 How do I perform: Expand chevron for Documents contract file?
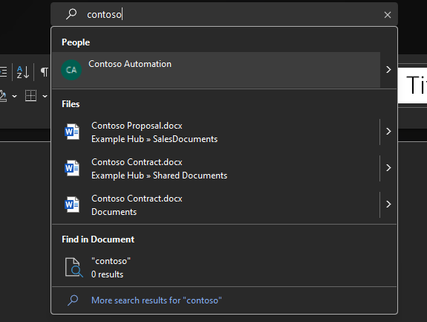pos(388,205)
